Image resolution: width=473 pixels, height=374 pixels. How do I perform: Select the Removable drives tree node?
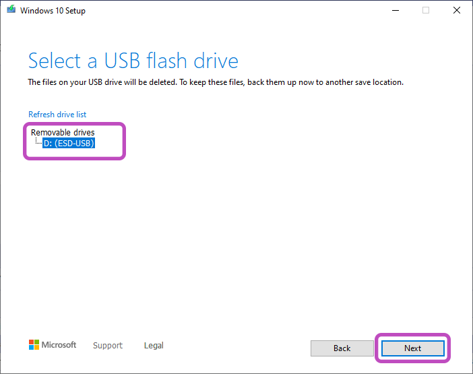[x=63, y=132]
